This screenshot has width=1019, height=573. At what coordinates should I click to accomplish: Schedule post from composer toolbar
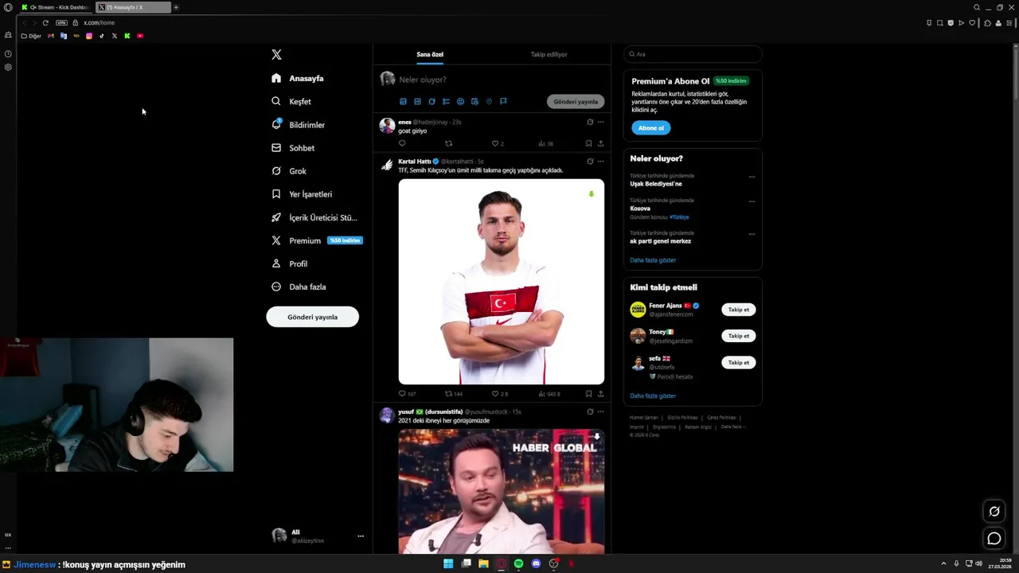click(474, 102)
